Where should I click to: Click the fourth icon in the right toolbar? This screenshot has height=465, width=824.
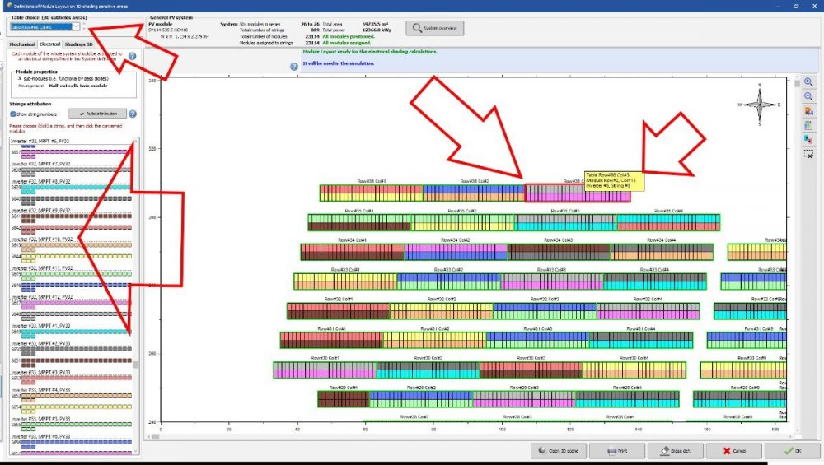[808, 125]
